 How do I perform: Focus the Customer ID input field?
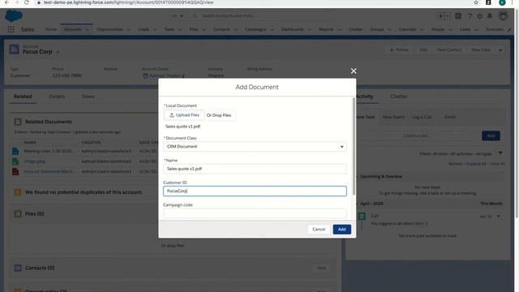[255, 191]
